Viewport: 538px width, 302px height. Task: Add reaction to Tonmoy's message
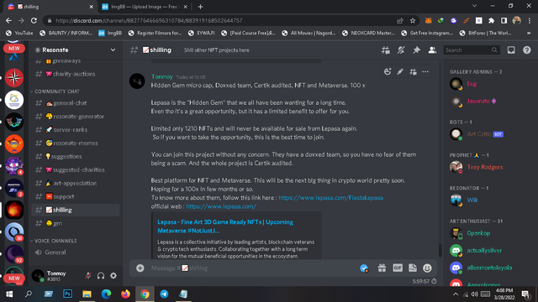[x=388, y=71]
